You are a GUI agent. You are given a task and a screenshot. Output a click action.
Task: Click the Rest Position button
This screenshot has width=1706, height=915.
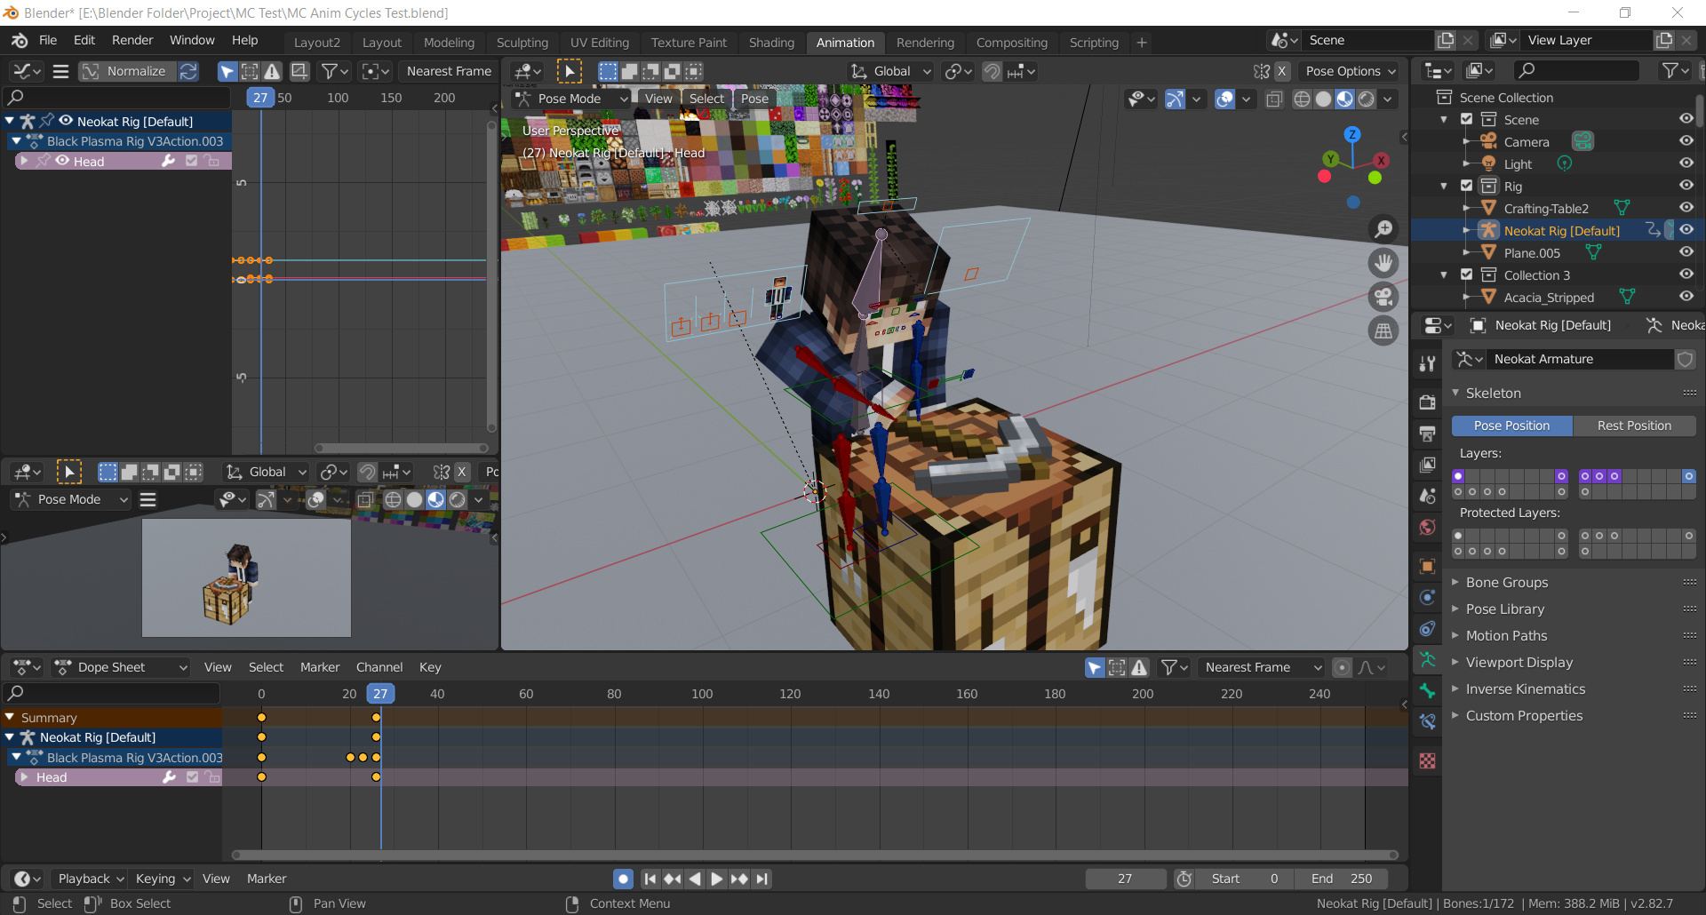(1635, 426)
